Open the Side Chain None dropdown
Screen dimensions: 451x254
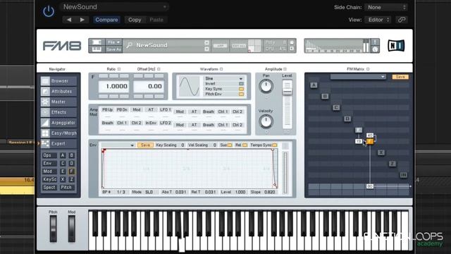pos(387,7)
